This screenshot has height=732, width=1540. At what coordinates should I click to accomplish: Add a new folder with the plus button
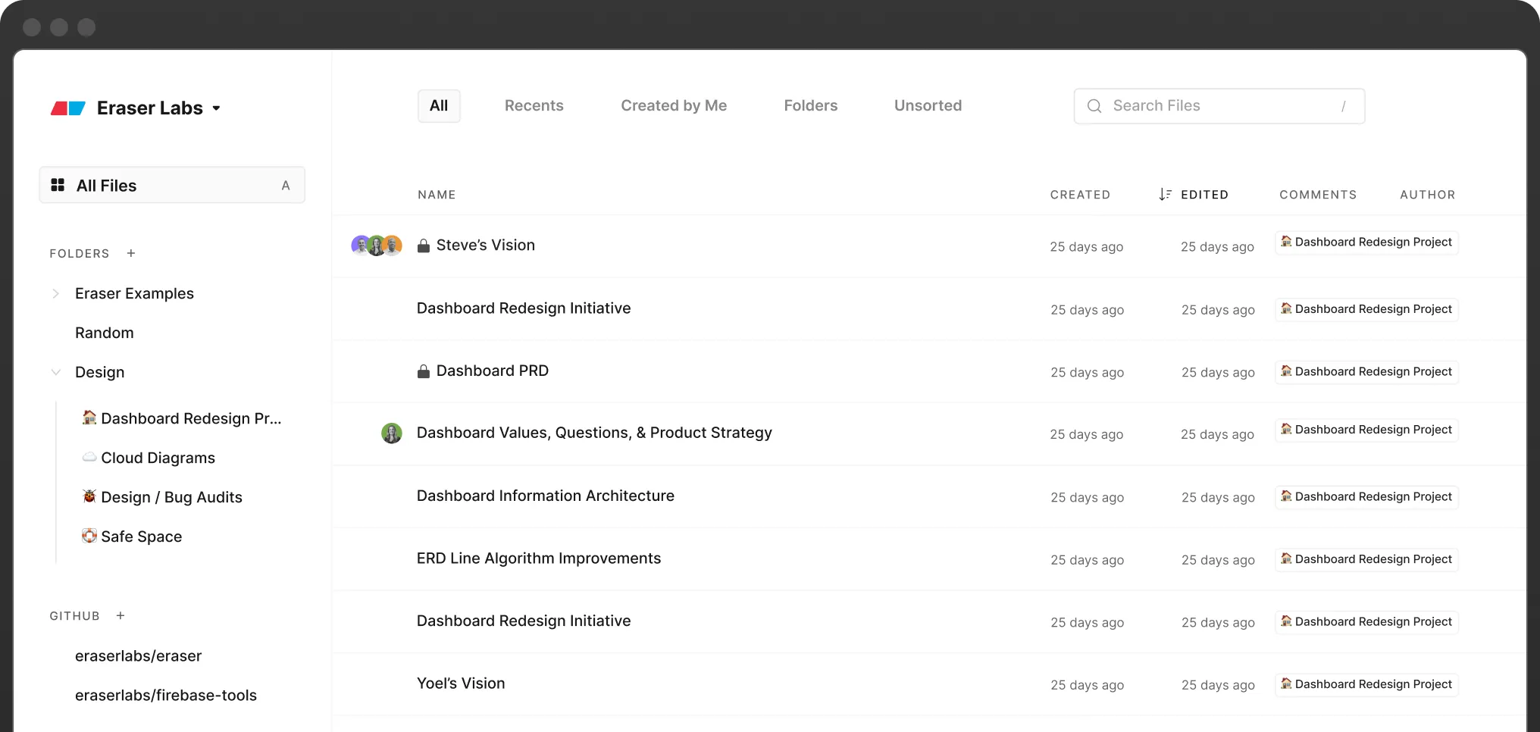tap(131, 253)
